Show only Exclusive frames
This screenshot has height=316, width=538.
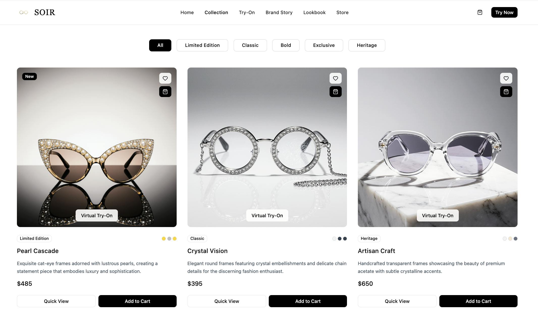(x=324, y=45)
